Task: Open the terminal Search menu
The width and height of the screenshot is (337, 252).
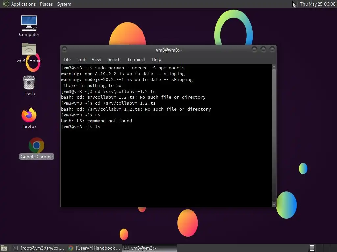Action: [114, 60]
